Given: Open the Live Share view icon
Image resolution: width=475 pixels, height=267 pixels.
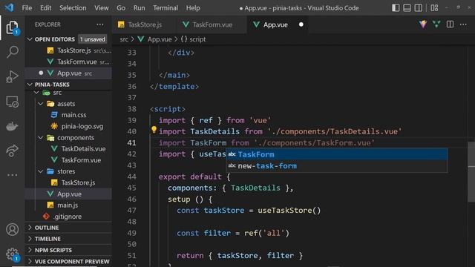Looking at the screenshot, I should click(12, 151).
